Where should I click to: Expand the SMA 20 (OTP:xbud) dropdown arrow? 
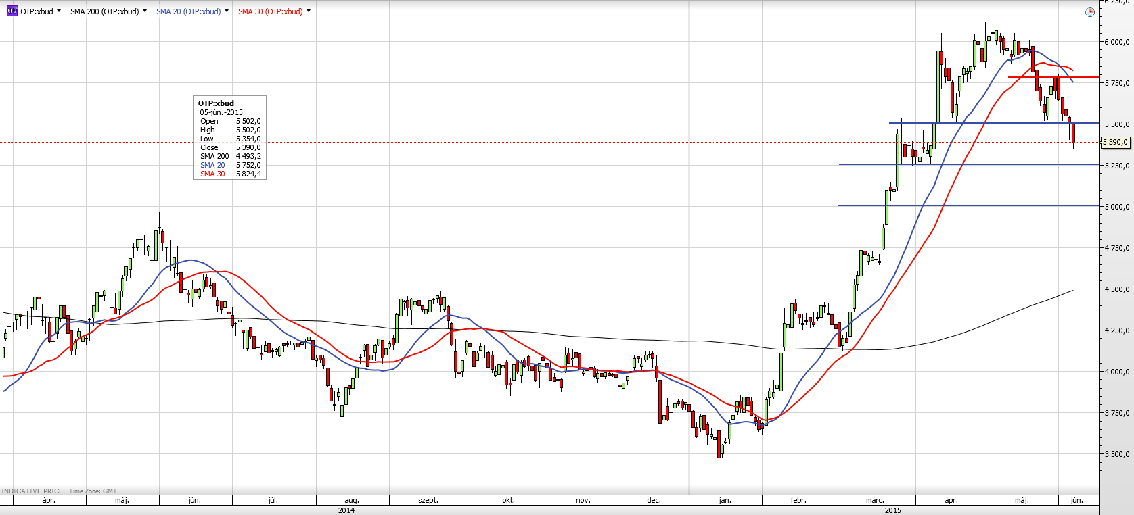pos(227,11)
